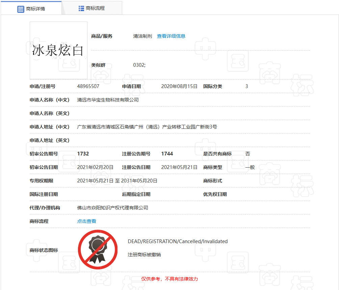Switch to the 商标详情 tab
339x290 pixels.
click(x=31, y=8)
